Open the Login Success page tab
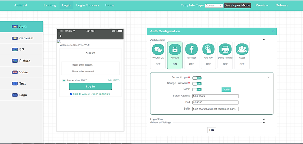303x144 pixels. point(88,5)
